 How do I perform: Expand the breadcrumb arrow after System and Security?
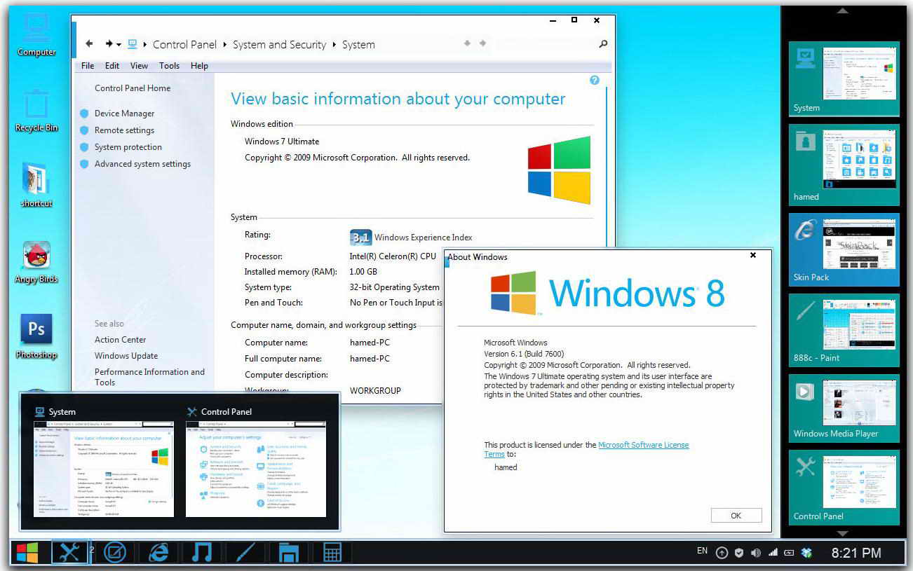point(334,45)
